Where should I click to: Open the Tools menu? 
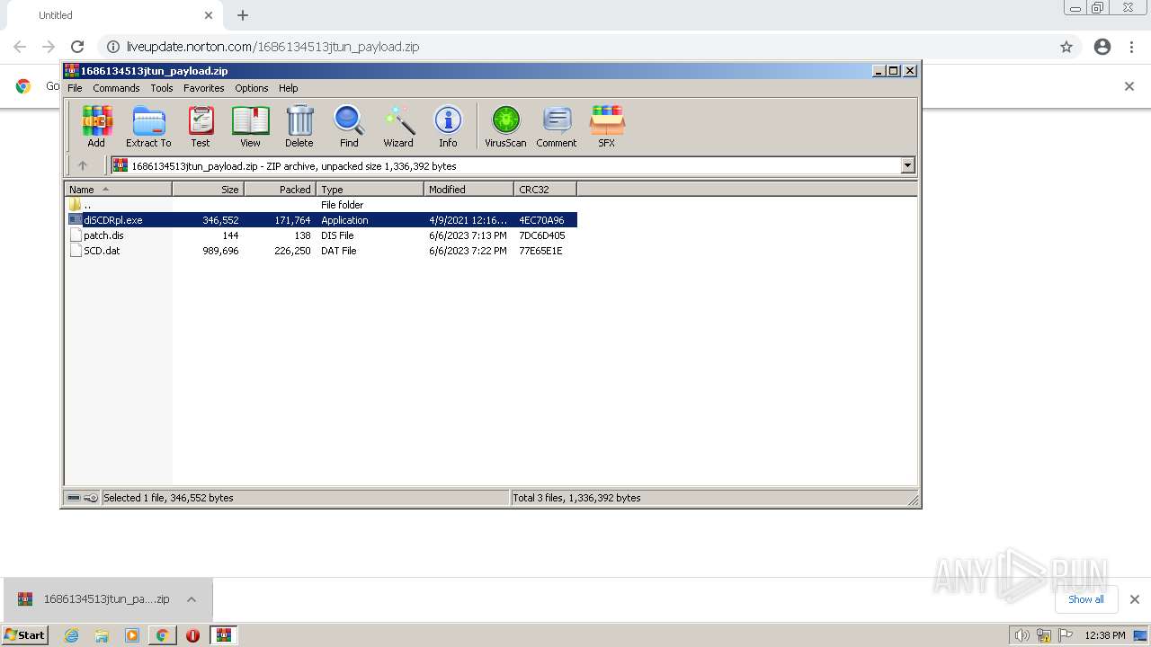point(162,88)
